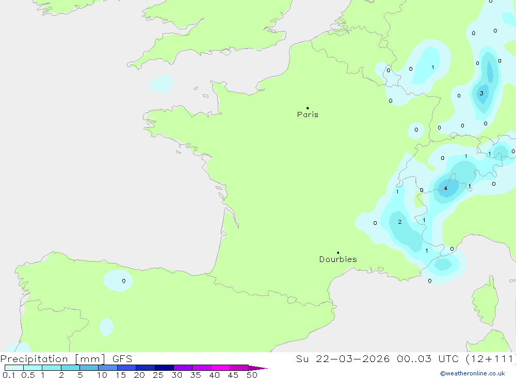This screenshot has height=378, width=516.
Task: Pick the lightest cyan legend swatch at 0.1
Action: pyautogui.click(x=14, y=368)
